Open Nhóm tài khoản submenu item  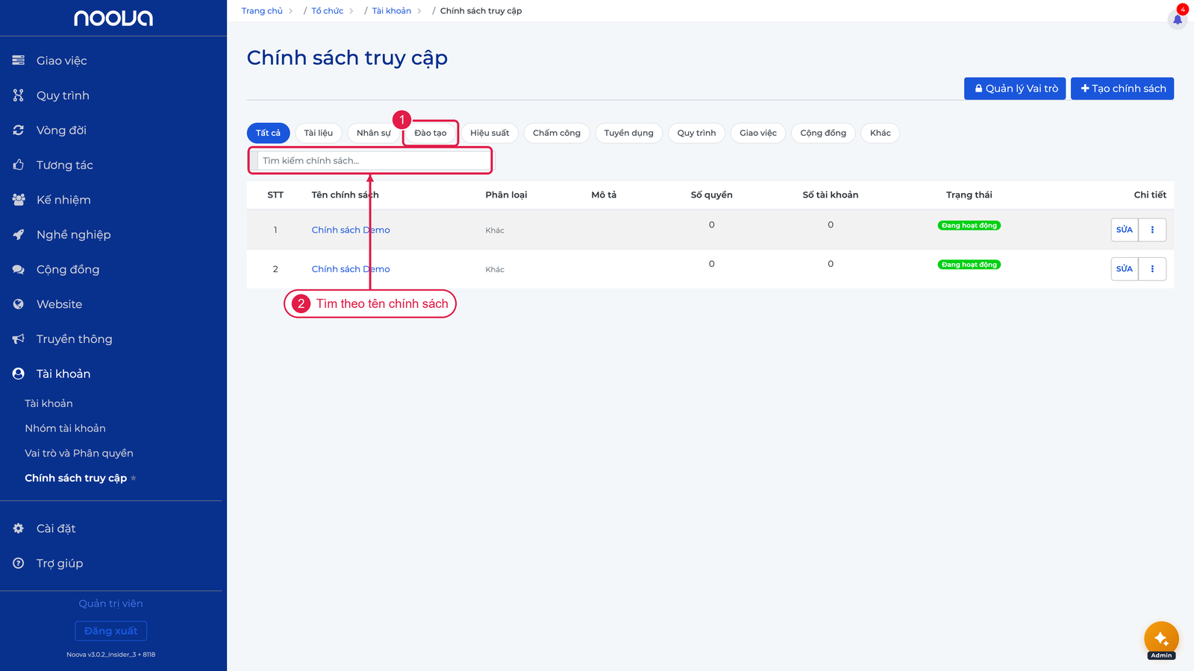65,428
